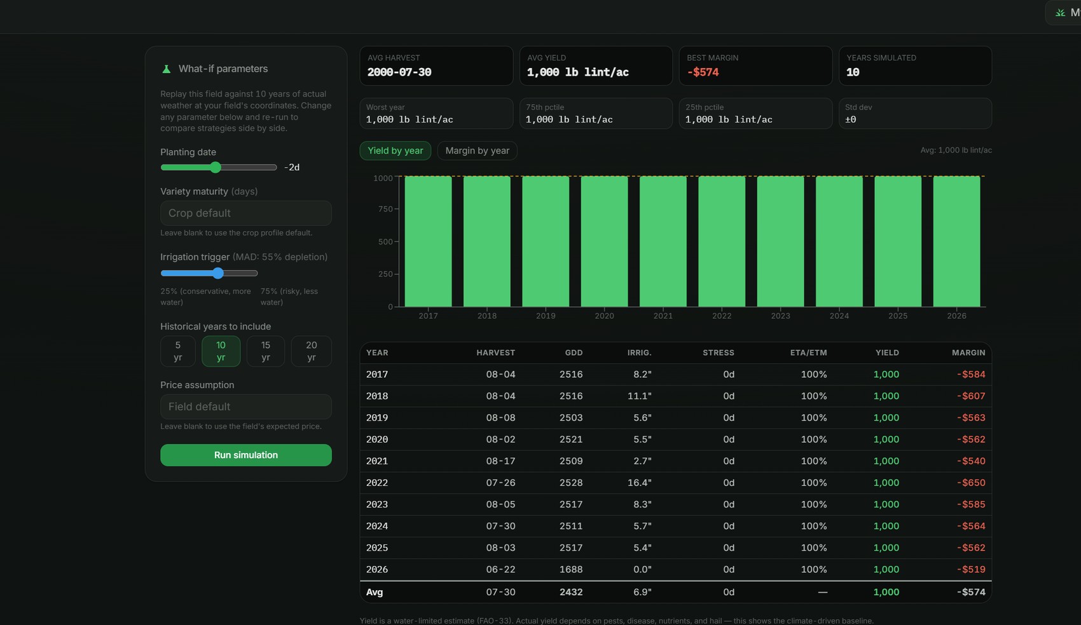The image size is (1081, 625).
Task: Select the 10 yr historical range
Action: (221, 351)
